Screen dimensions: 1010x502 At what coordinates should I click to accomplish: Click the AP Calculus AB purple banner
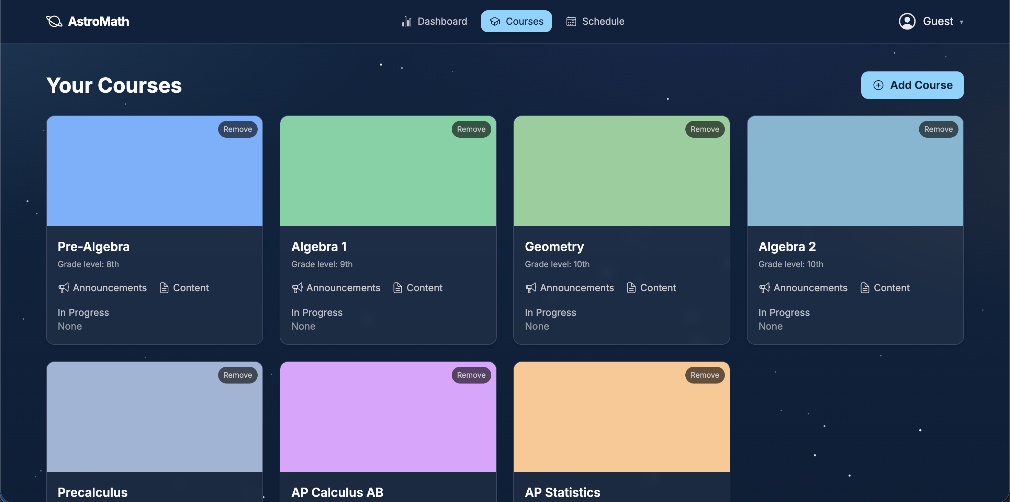(x=388, y=417)
